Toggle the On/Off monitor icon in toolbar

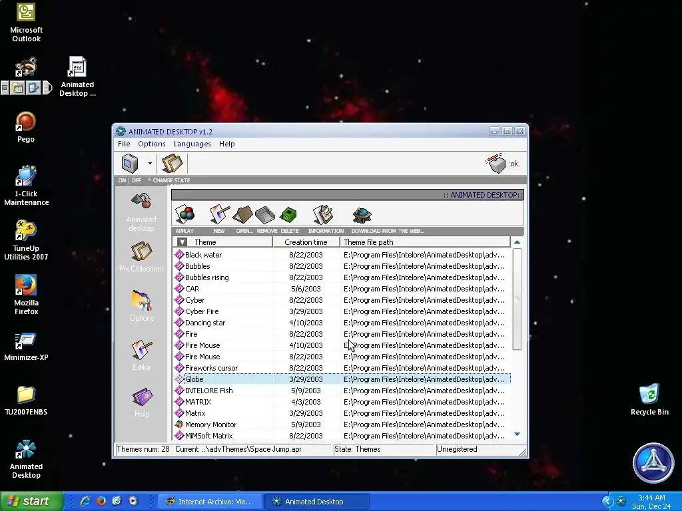(130, 164)
